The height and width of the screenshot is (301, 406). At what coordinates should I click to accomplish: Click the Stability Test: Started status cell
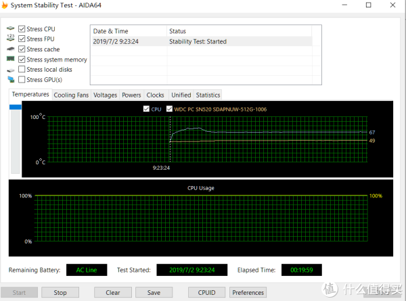coord(198,41)
